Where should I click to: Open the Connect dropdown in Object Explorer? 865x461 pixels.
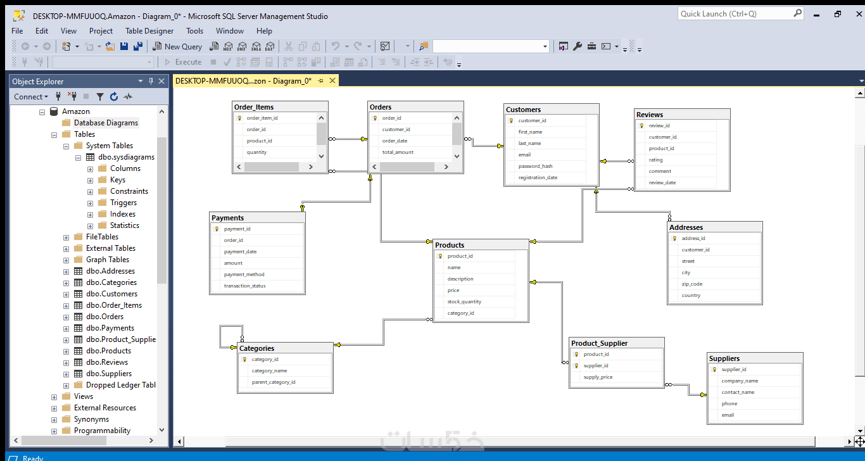click(31, 97)
